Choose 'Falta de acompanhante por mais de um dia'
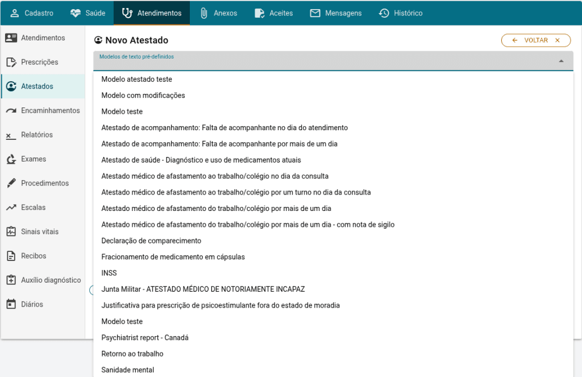The height and width of the screenshot is (377, 582). tap(333, 144)
